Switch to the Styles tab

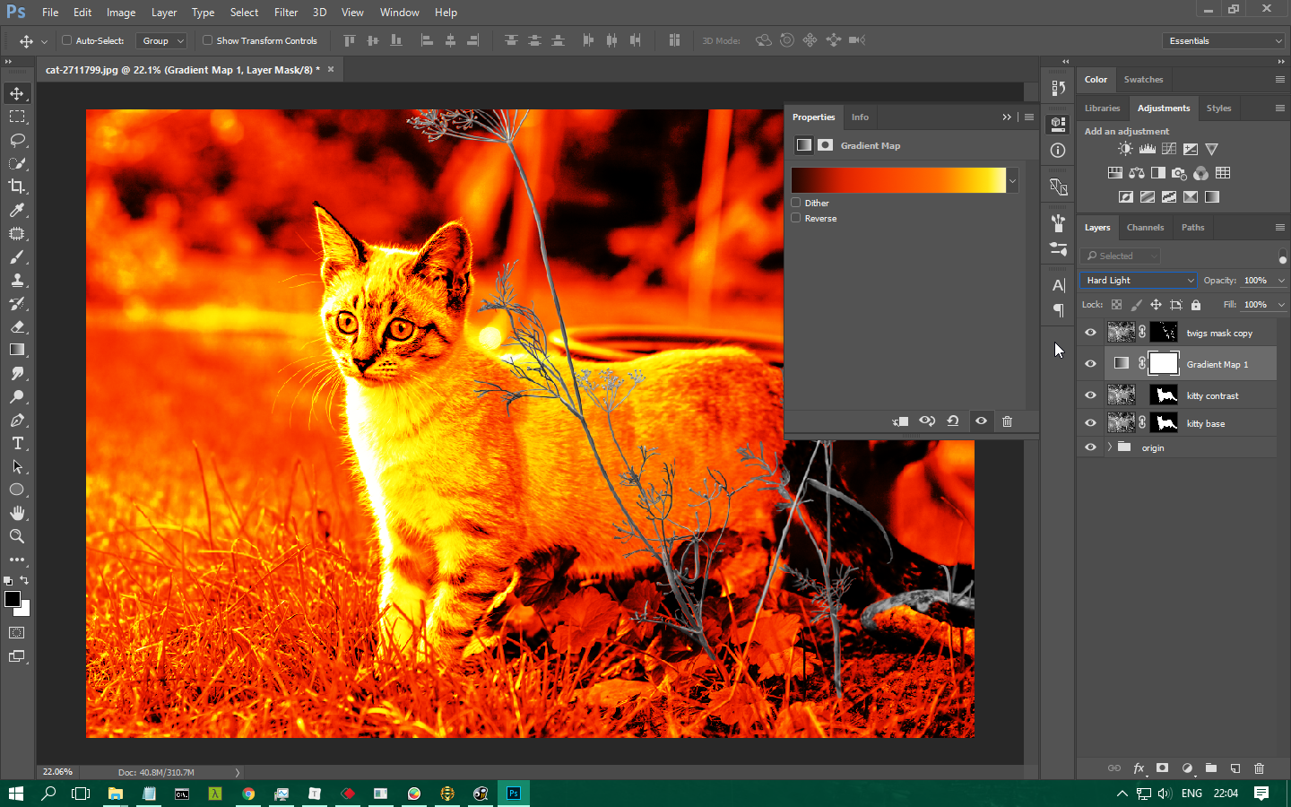(x=1218, y=108)
